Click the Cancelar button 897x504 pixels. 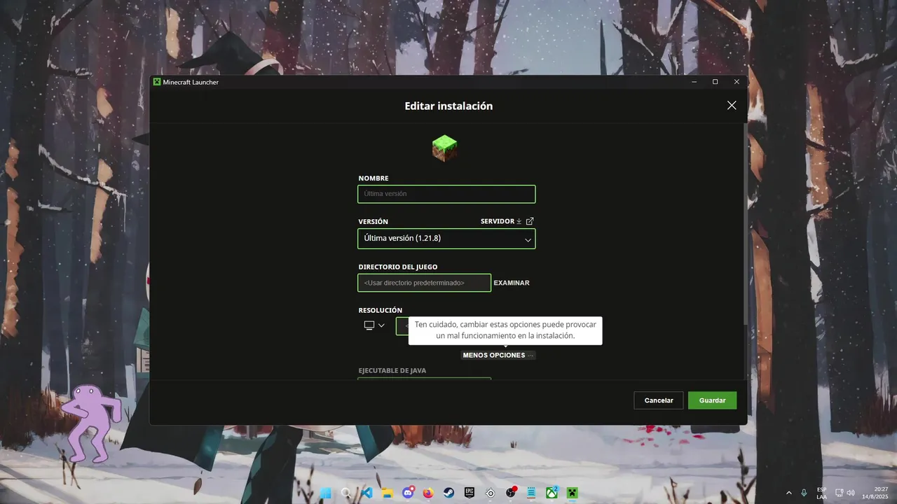click(659, 400)
